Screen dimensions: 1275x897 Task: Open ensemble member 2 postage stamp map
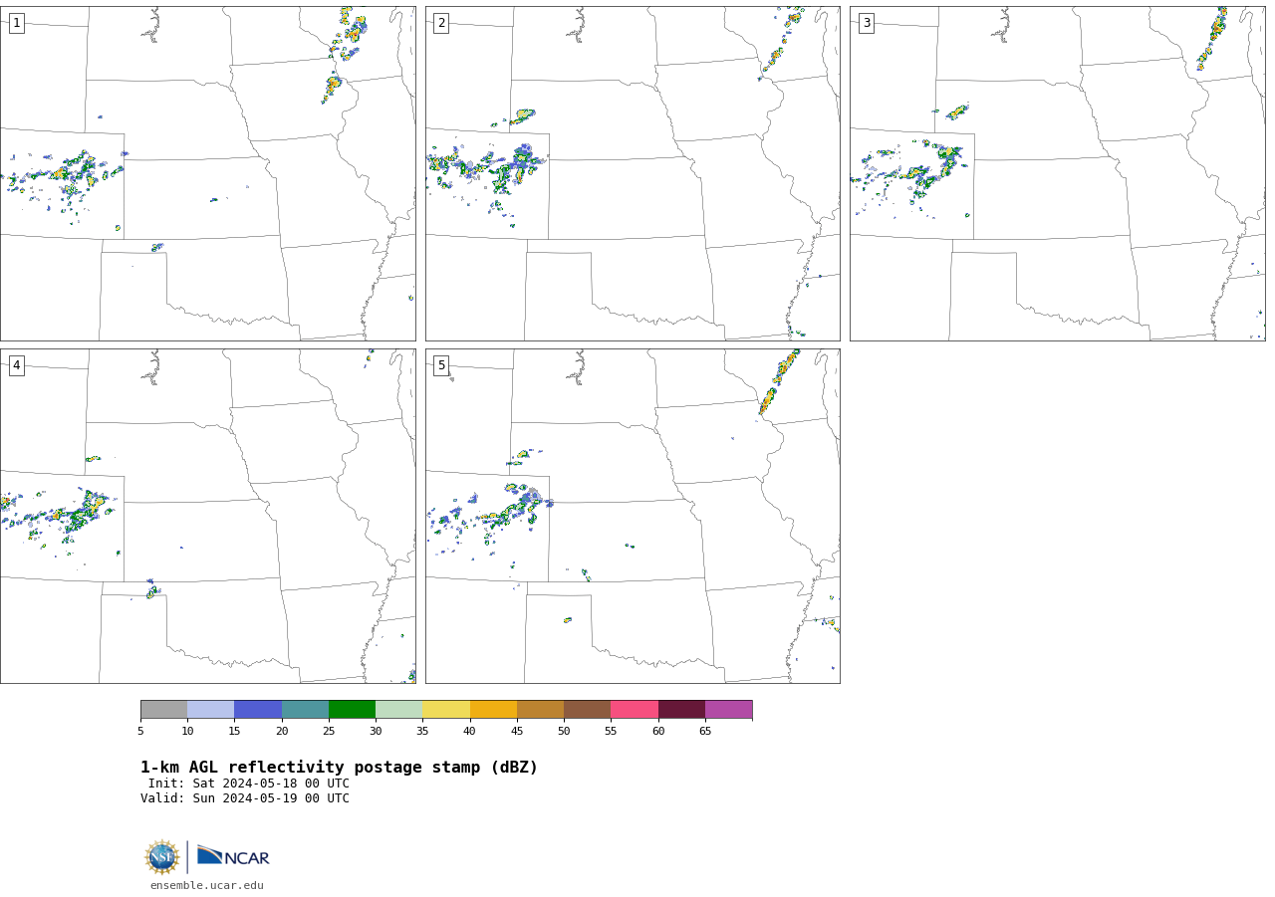tap(633, 173)
